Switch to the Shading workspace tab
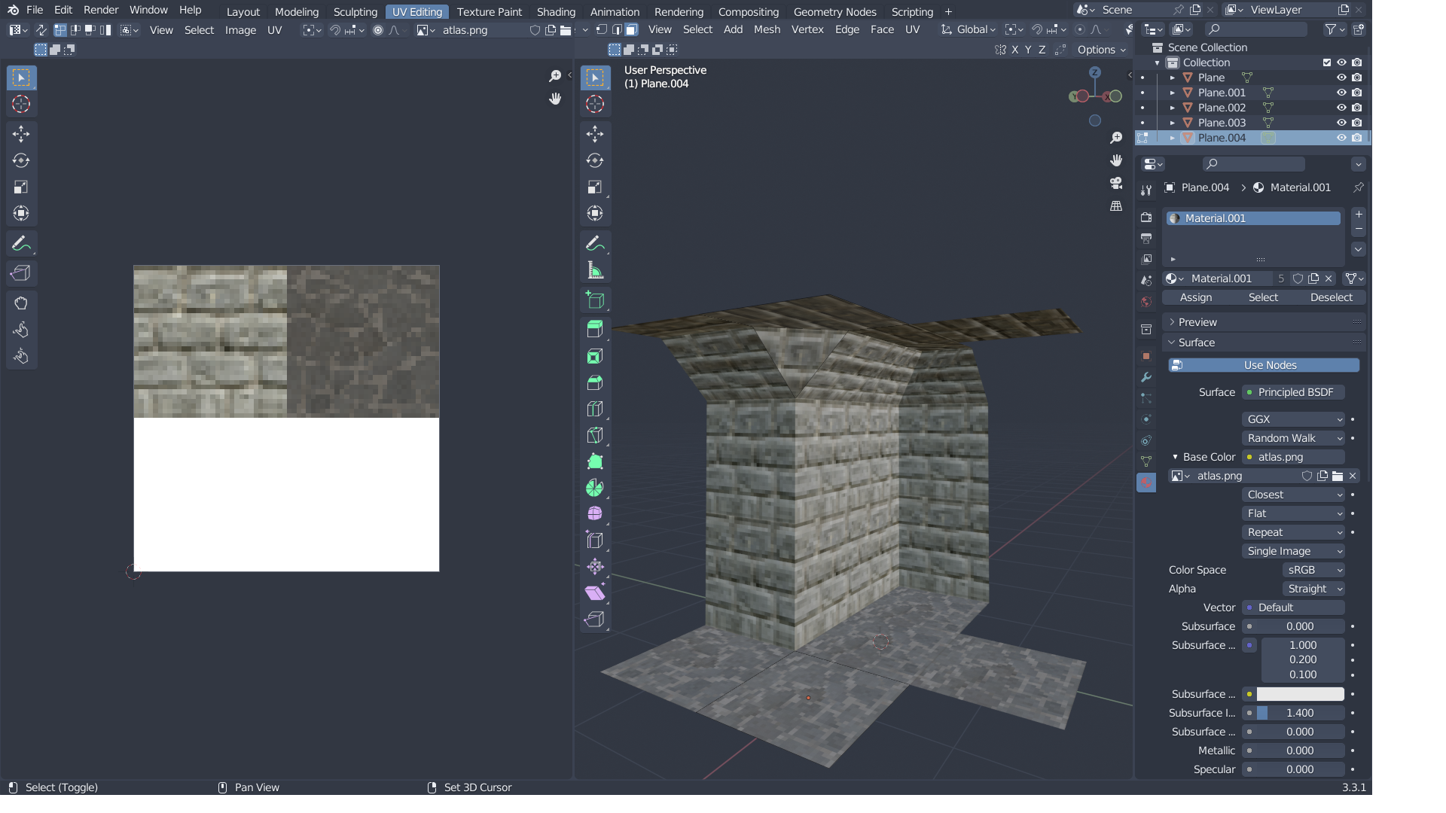The height and width of the screenshot is (813, 1446). pos(556,11)
